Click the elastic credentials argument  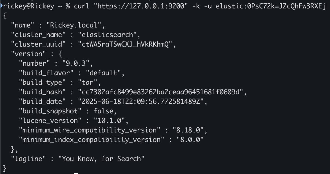coord(271,6)
